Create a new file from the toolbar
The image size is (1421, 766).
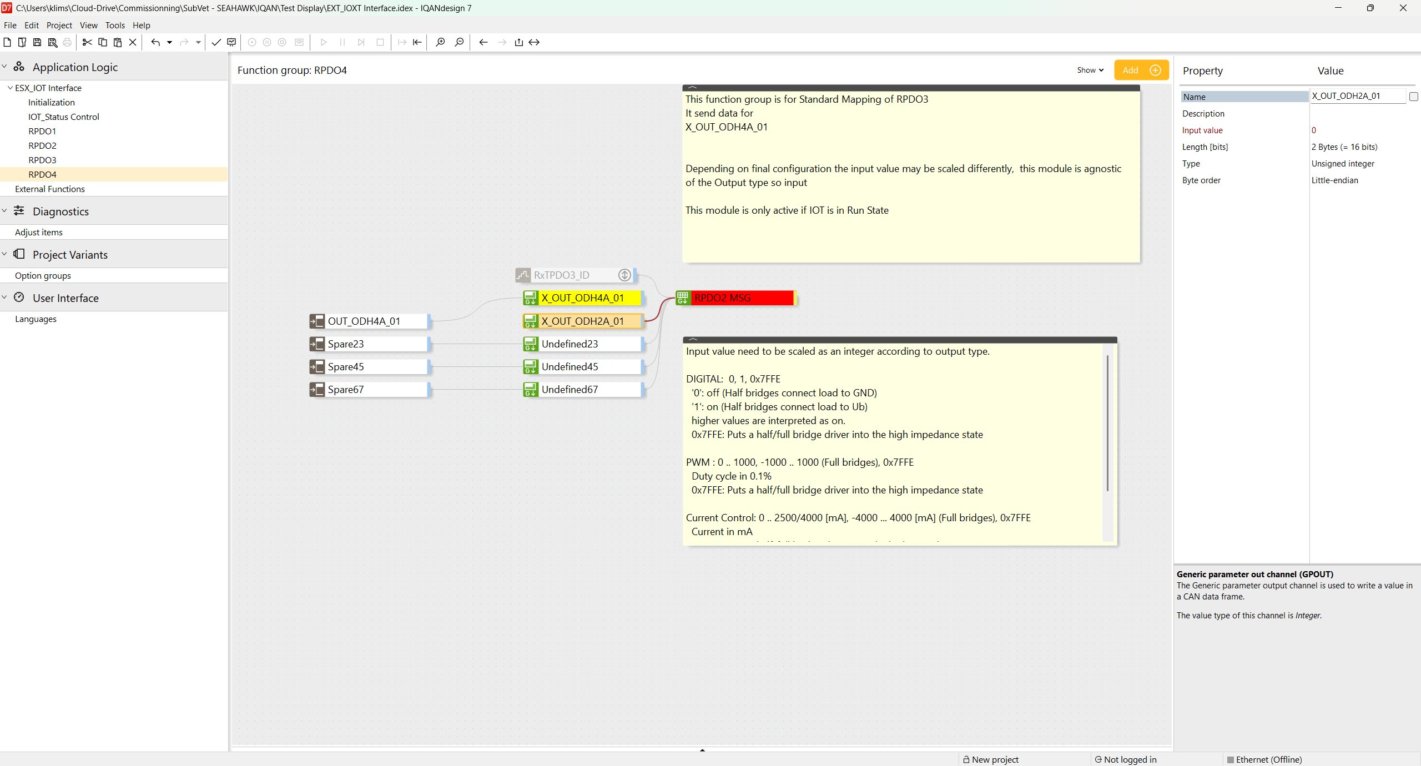click(x=7, y=42)
